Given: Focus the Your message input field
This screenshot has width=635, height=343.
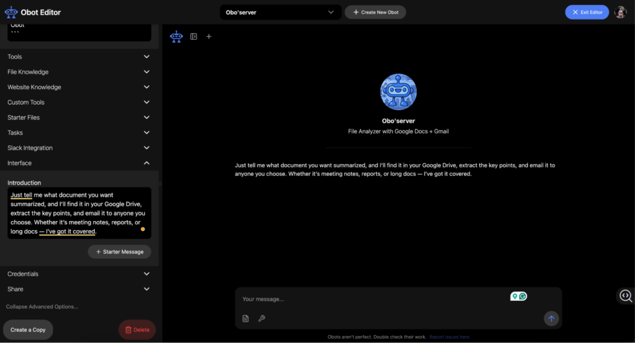Looking at the screenshot, I should click(373, 299).
